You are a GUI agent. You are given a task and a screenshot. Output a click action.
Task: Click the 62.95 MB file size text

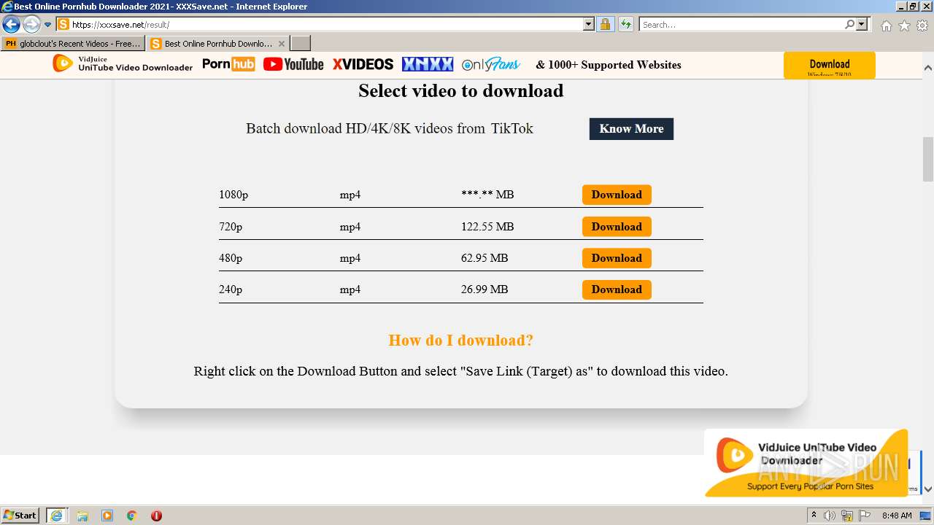tap(485, 258)
